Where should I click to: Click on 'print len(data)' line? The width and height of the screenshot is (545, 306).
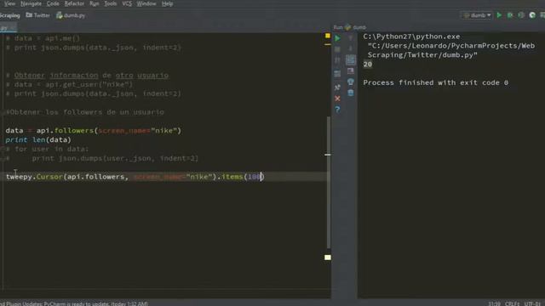(x=38, y=139)
